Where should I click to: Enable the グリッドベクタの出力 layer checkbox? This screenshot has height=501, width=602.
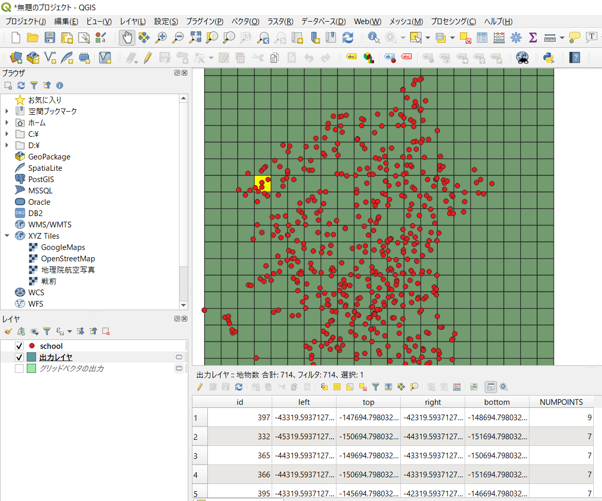tap(19, 369)
